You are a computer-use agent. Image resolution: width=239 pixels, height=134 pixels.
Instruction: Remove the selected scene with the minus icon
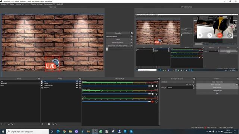(5, 124)
